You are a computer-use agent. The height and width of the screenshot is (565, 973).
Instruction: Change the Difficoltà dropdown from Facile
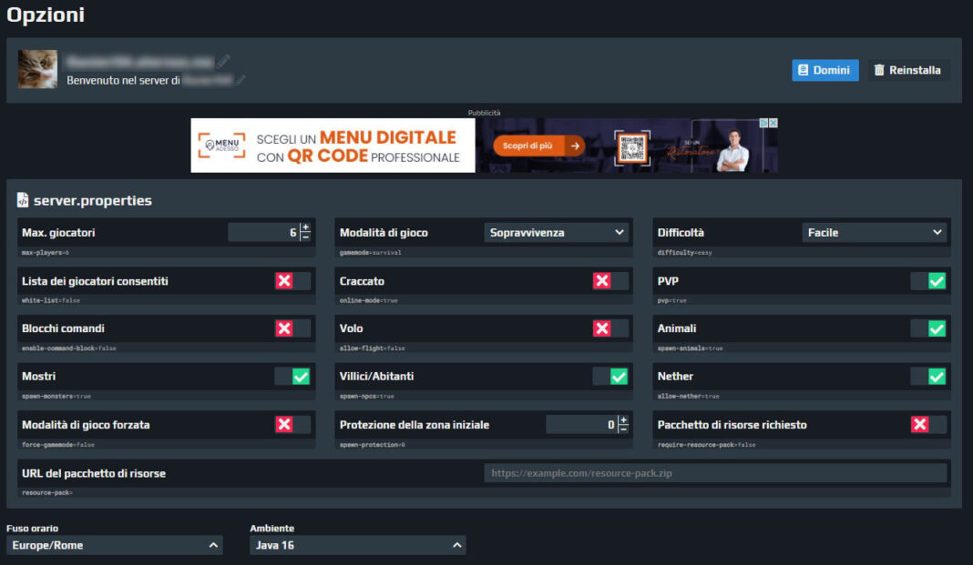pyautogui.click(x=874, y=232)
